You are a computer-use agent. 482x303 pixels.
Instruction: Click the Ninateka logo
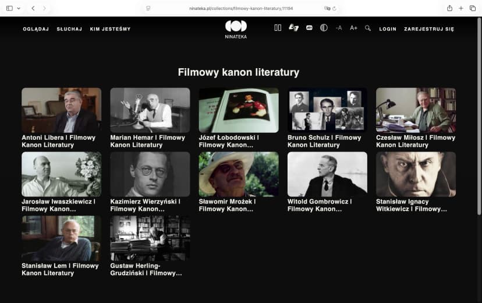click(236, 29)
